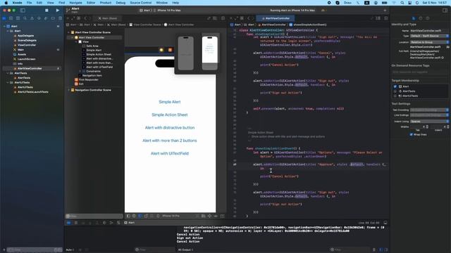Open the Line Endings dropdown
The width and height of the screenshot is (451, 253).
point(429,115)
